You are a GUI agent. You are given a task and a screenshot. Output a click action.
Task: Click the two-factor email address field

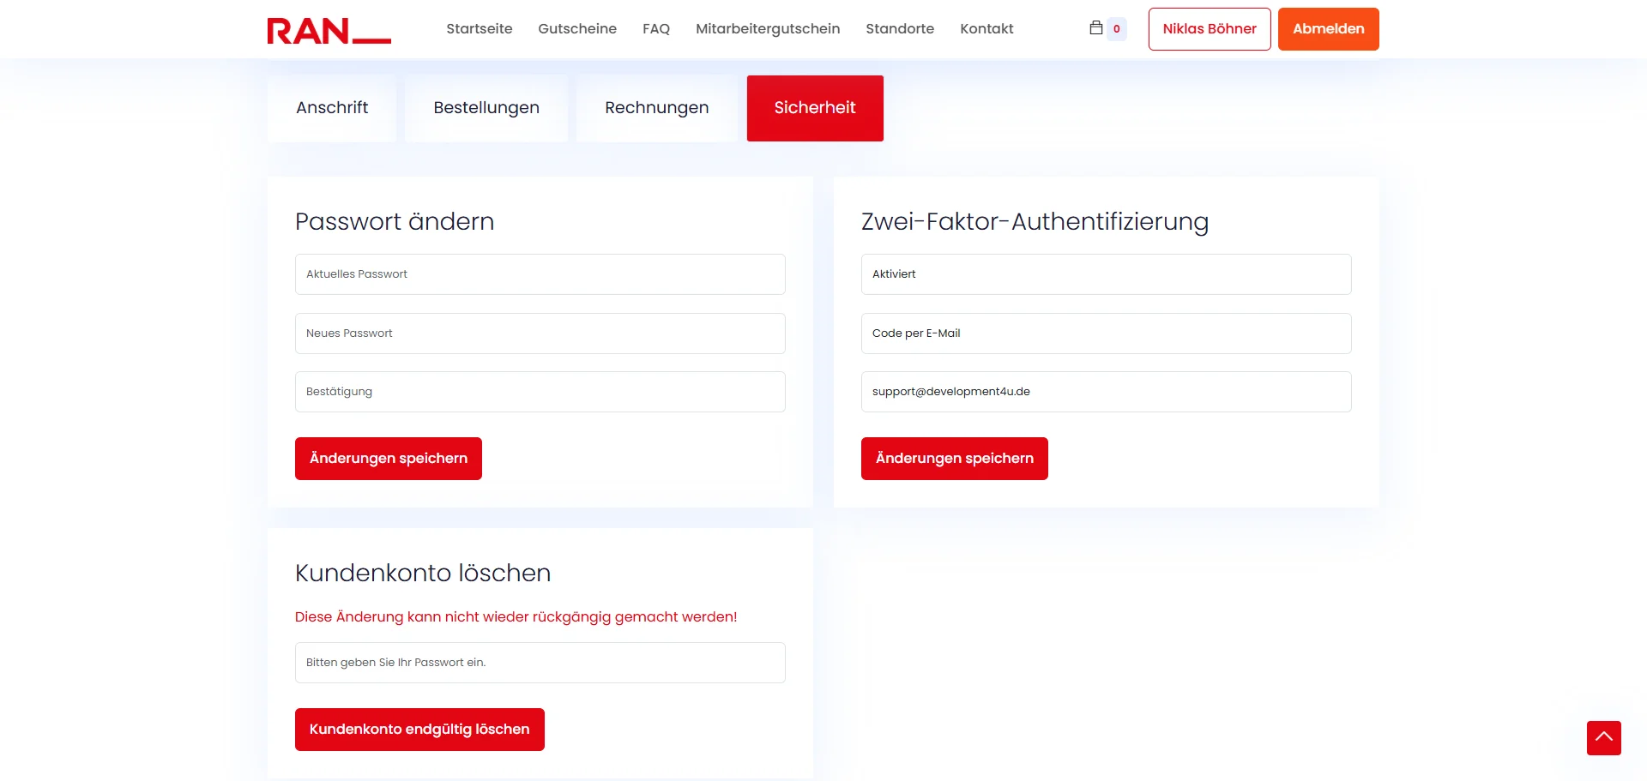pos(1106,392)
